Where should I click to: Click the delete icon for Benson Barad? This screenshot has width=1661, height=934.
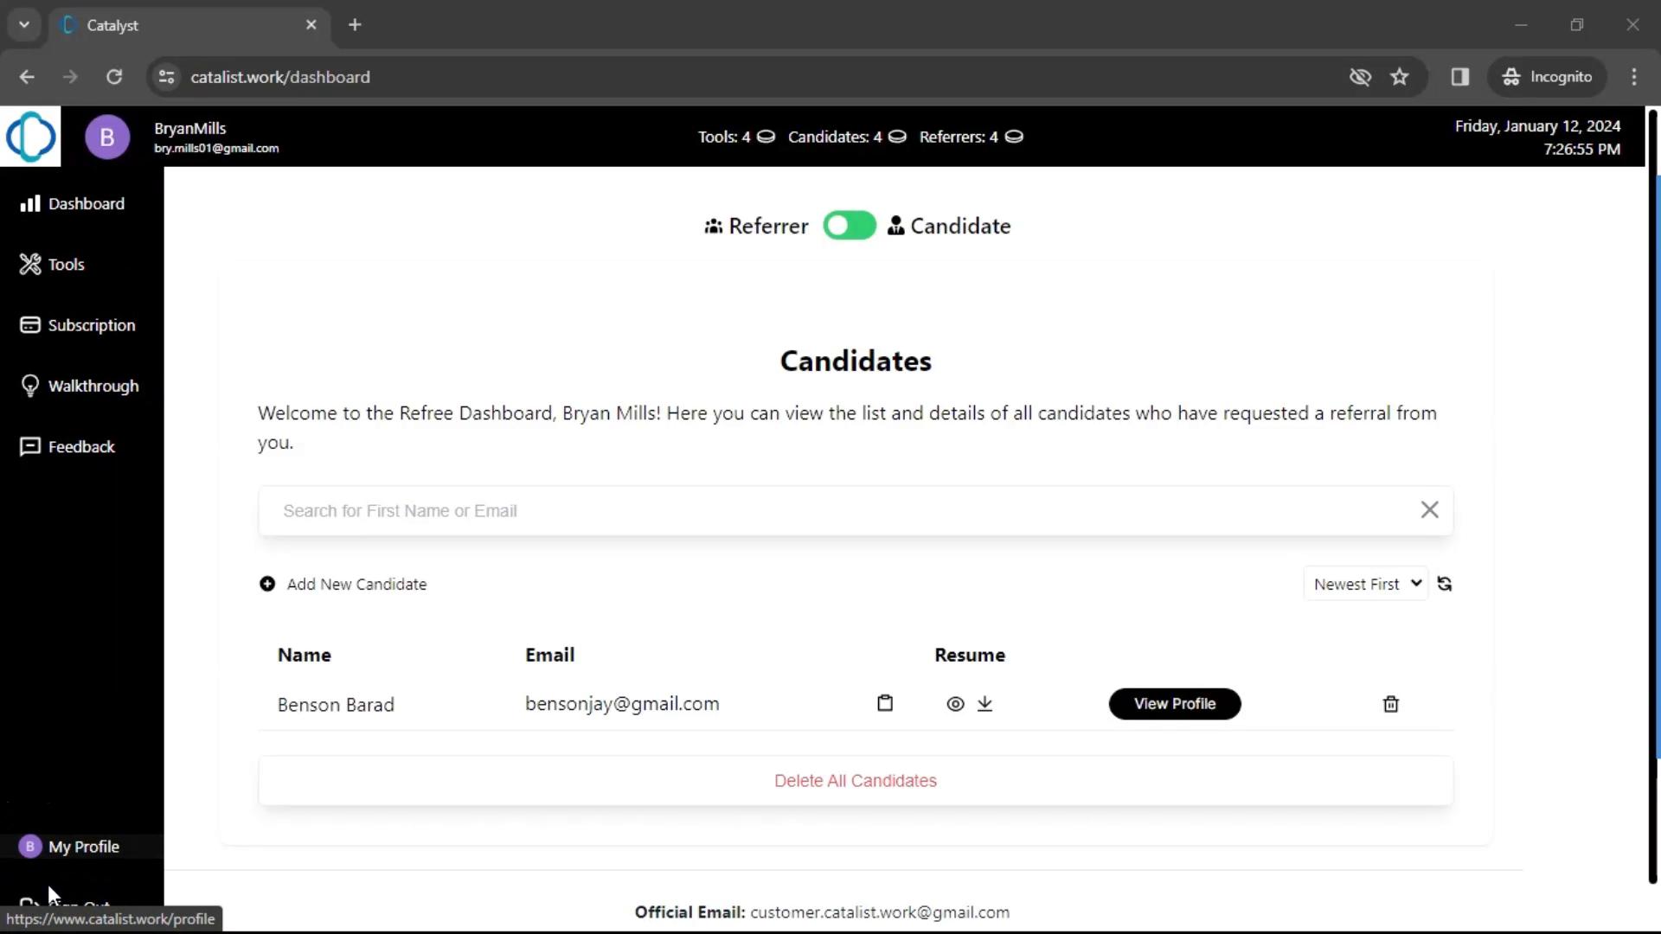tap(1390, 704)
